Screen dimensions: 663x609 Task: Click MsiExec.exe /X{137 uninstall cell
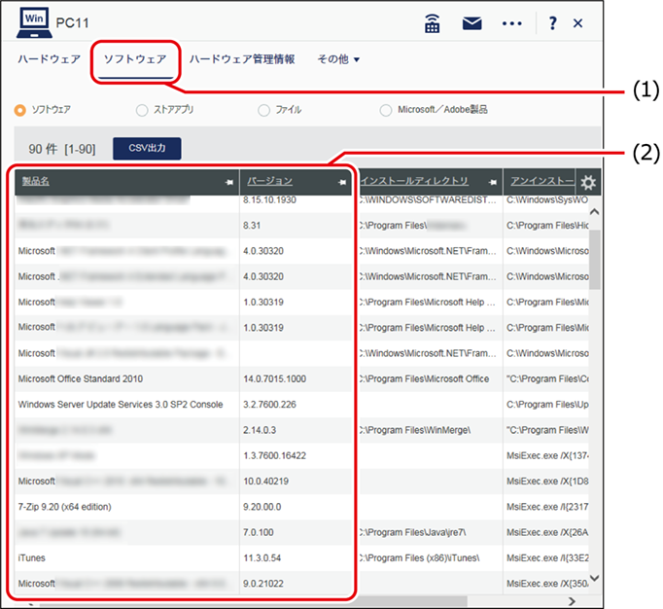pyautogui.click(x=546, y=455)
